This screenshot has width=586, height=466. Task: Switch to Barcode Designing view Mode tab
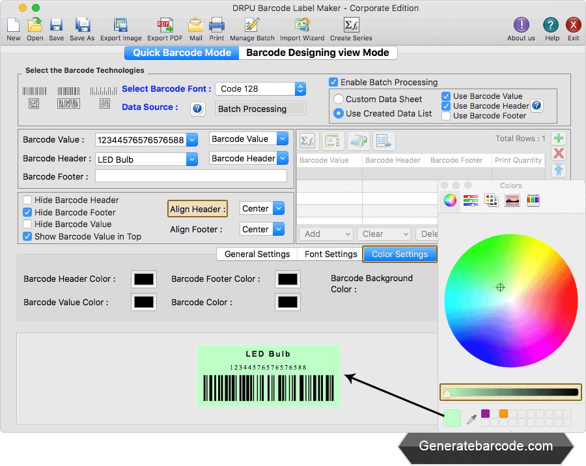318,53
